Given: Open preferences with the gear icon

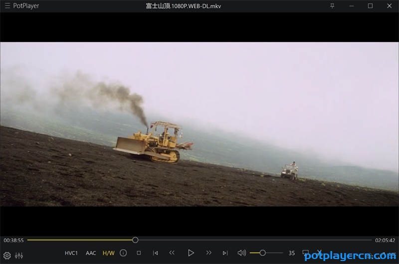Looking at the screenshot, I should coord(7,256).
